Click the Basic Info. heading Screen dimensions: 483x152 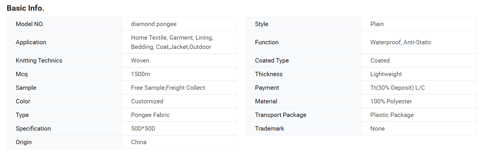25,8
